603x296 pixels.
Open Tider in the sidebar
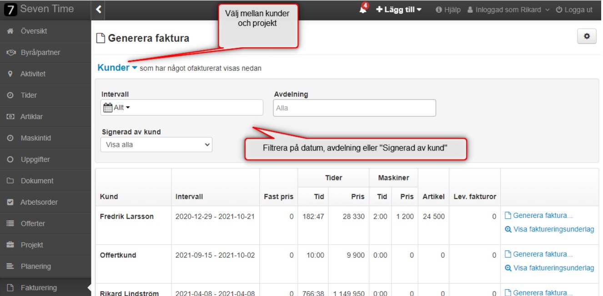pyautogui.click(x=29, y=95)
